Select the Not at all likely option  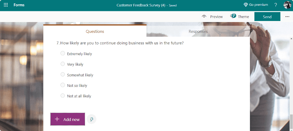63,96
